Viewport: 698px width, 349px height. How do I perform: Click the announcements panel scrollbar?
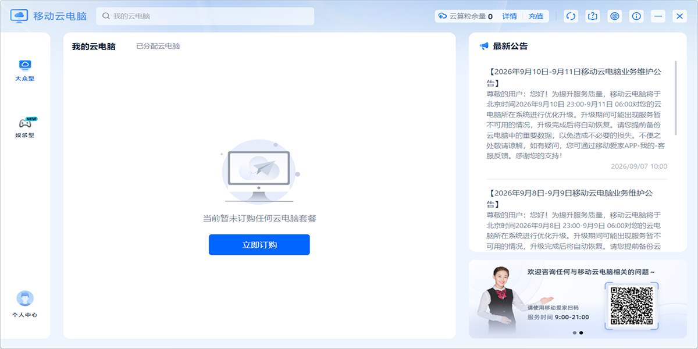pyautogui.click(x=676, y=97)
